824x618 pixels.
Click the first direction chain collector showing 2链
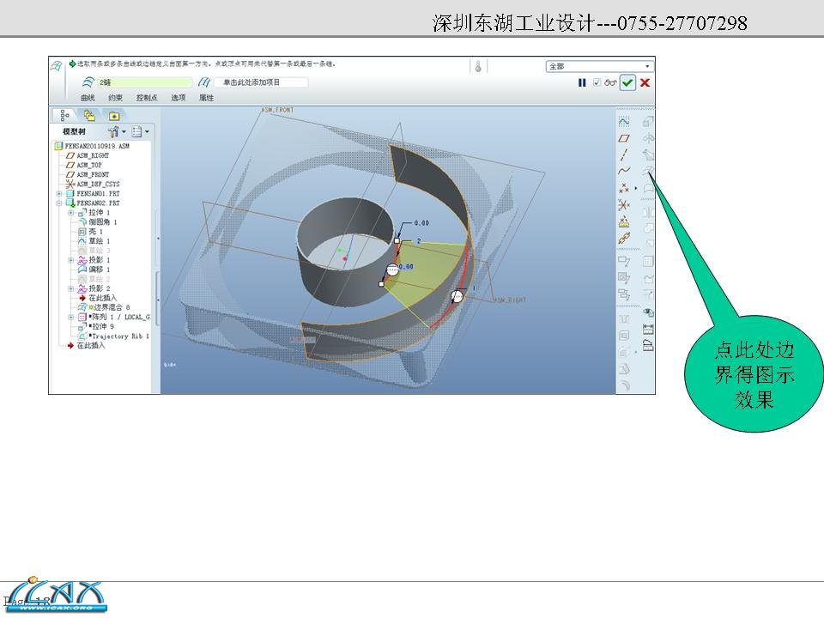[146, 82]
